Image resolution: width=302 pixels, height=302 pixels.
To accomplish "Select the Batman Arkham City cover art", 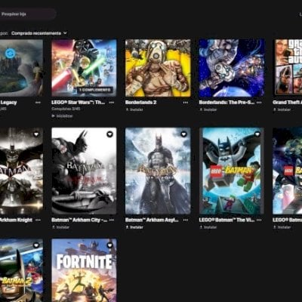I will [x=84, y=171].
